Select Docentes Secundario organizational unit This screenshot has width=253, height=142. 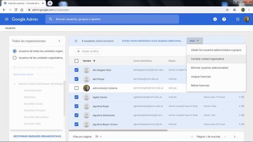[x=36, y=117]
